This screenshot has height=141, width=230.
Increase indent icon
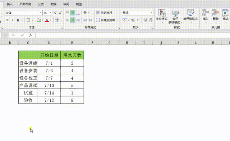pyautogui.click(x=91, y=20)
